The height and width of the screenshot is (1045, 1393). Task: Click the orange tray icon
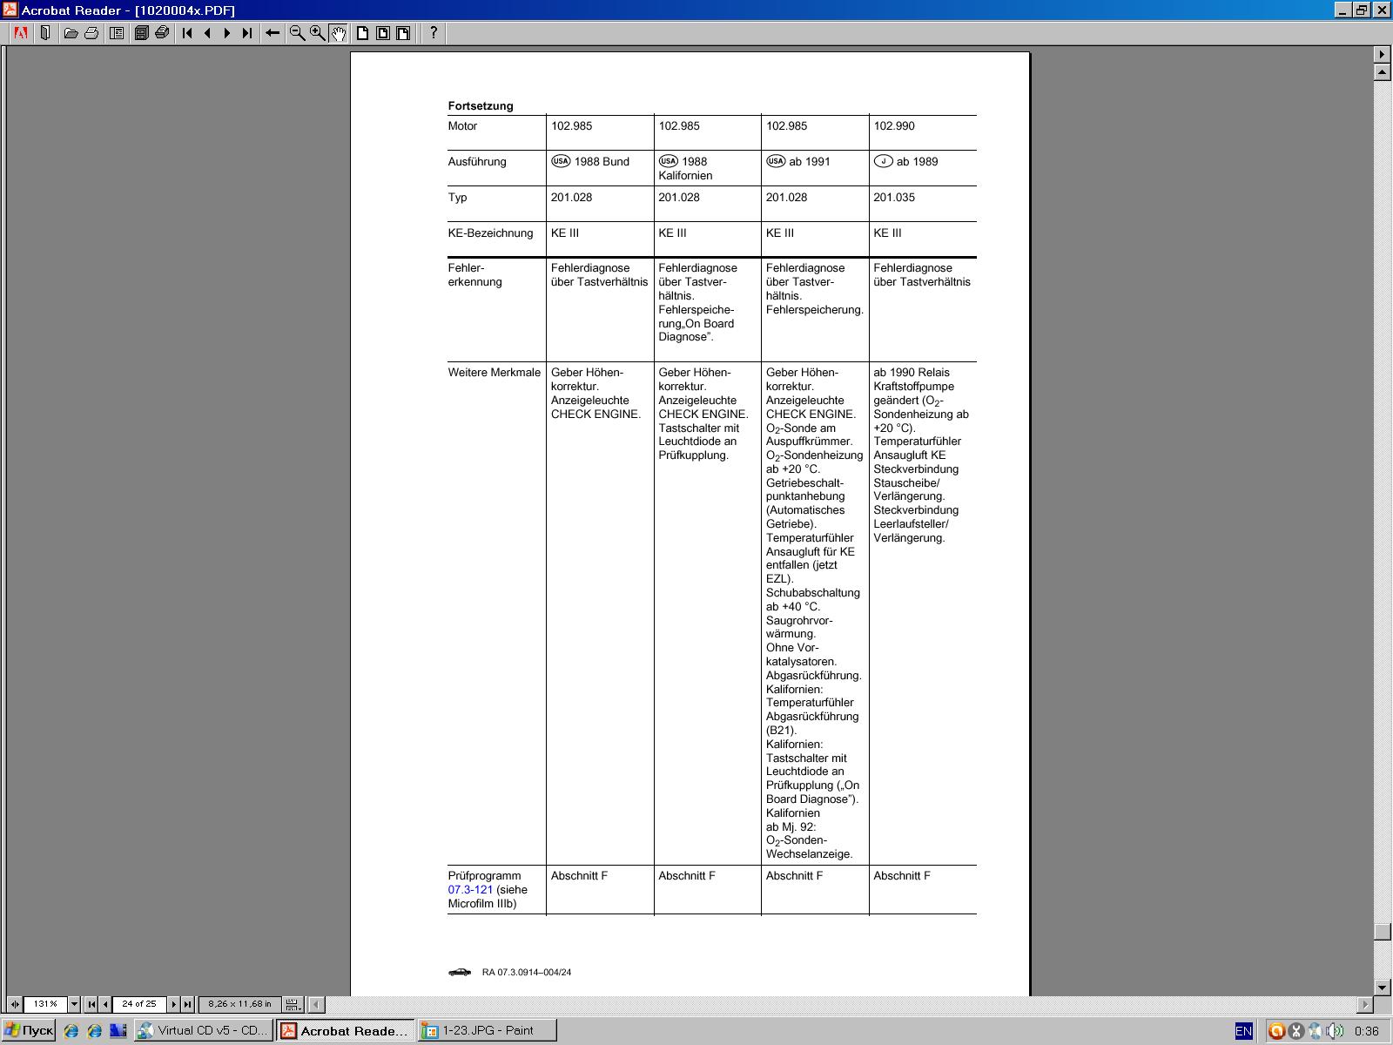[1276, 1031]
